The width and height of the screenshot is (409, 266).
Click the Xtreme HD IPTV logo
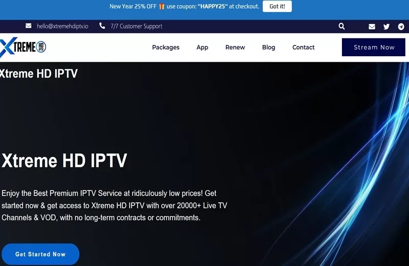(x=23, y=47)
